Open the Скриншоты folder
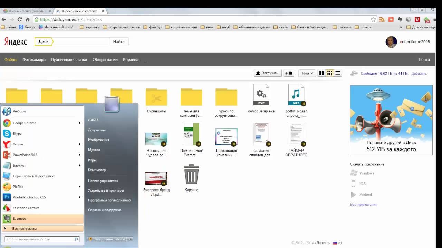Image resolution: width=442 pixels, height=248 pixels. (x=156, y=97)
